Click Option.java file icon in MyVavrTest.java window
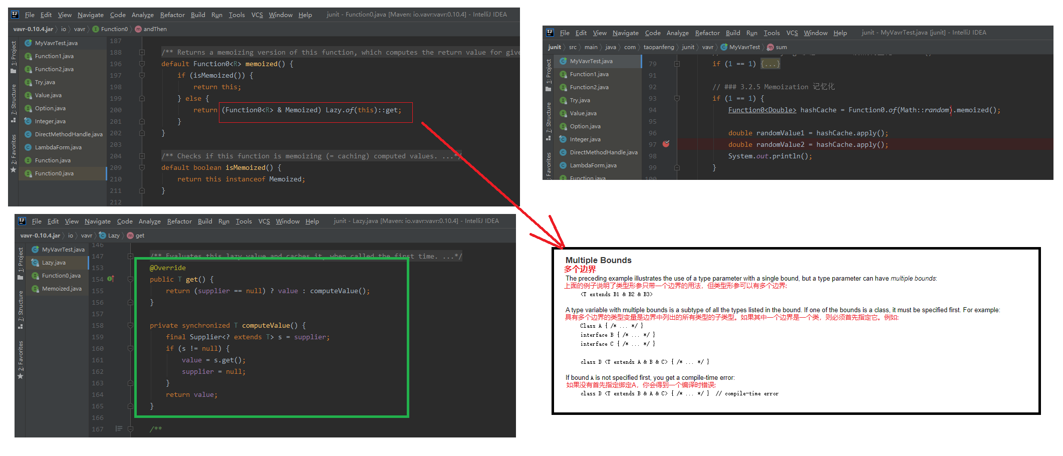 (564, 126)
